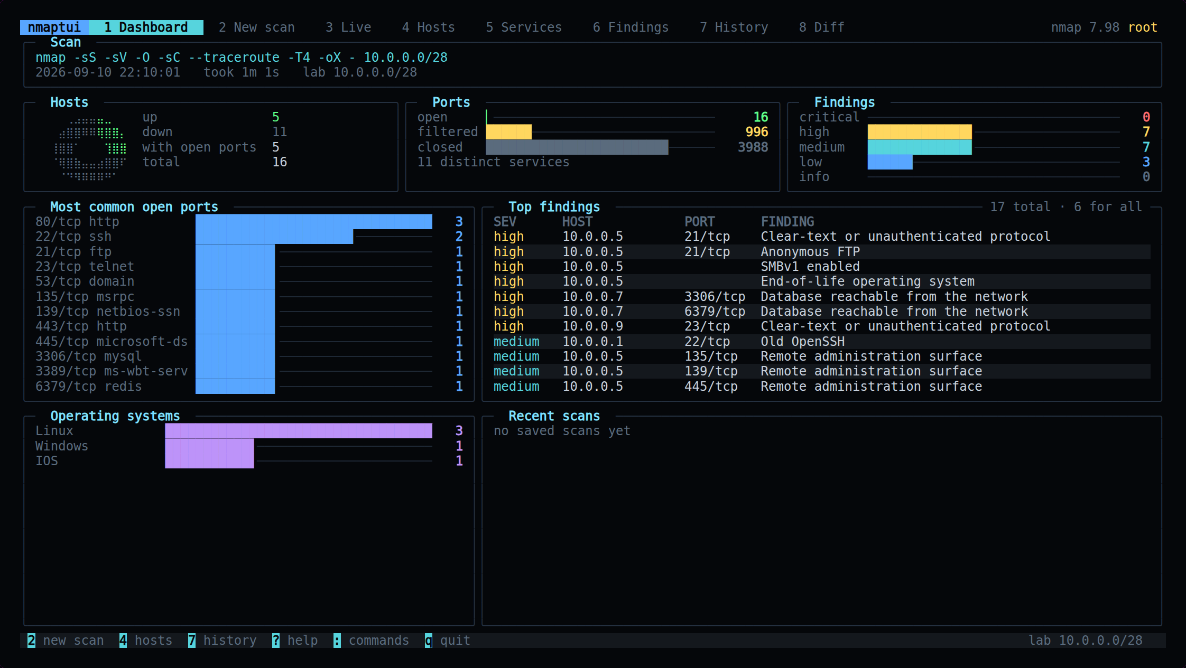Click the footer lab 10.0.0.0/28 status
Screen dimensions: 1186x668
point(1086,641)
